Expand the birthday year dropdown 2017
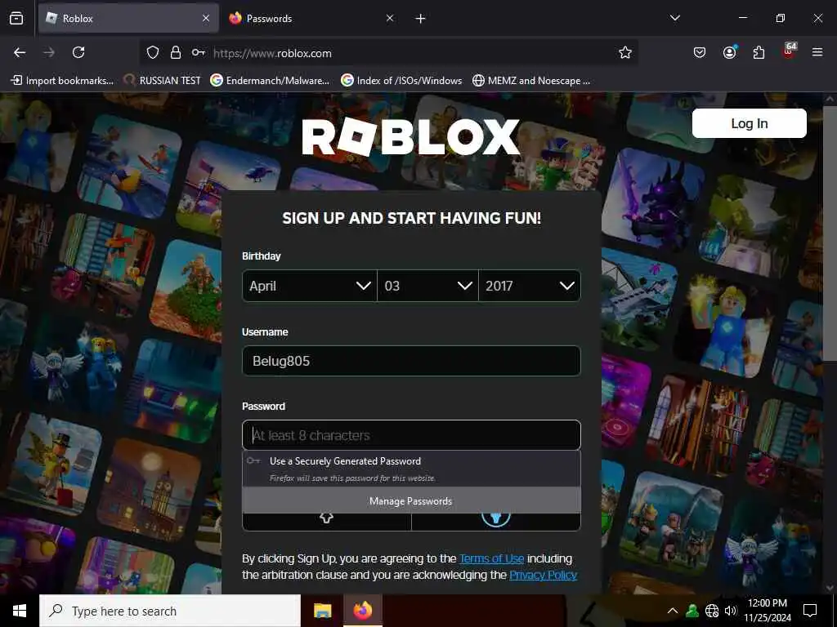837x627 pixels. [530, 286]
